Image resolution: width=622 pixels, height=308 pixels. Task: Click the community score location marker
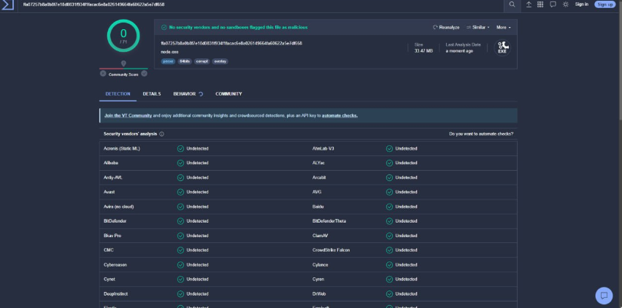[x=123, y=63]
